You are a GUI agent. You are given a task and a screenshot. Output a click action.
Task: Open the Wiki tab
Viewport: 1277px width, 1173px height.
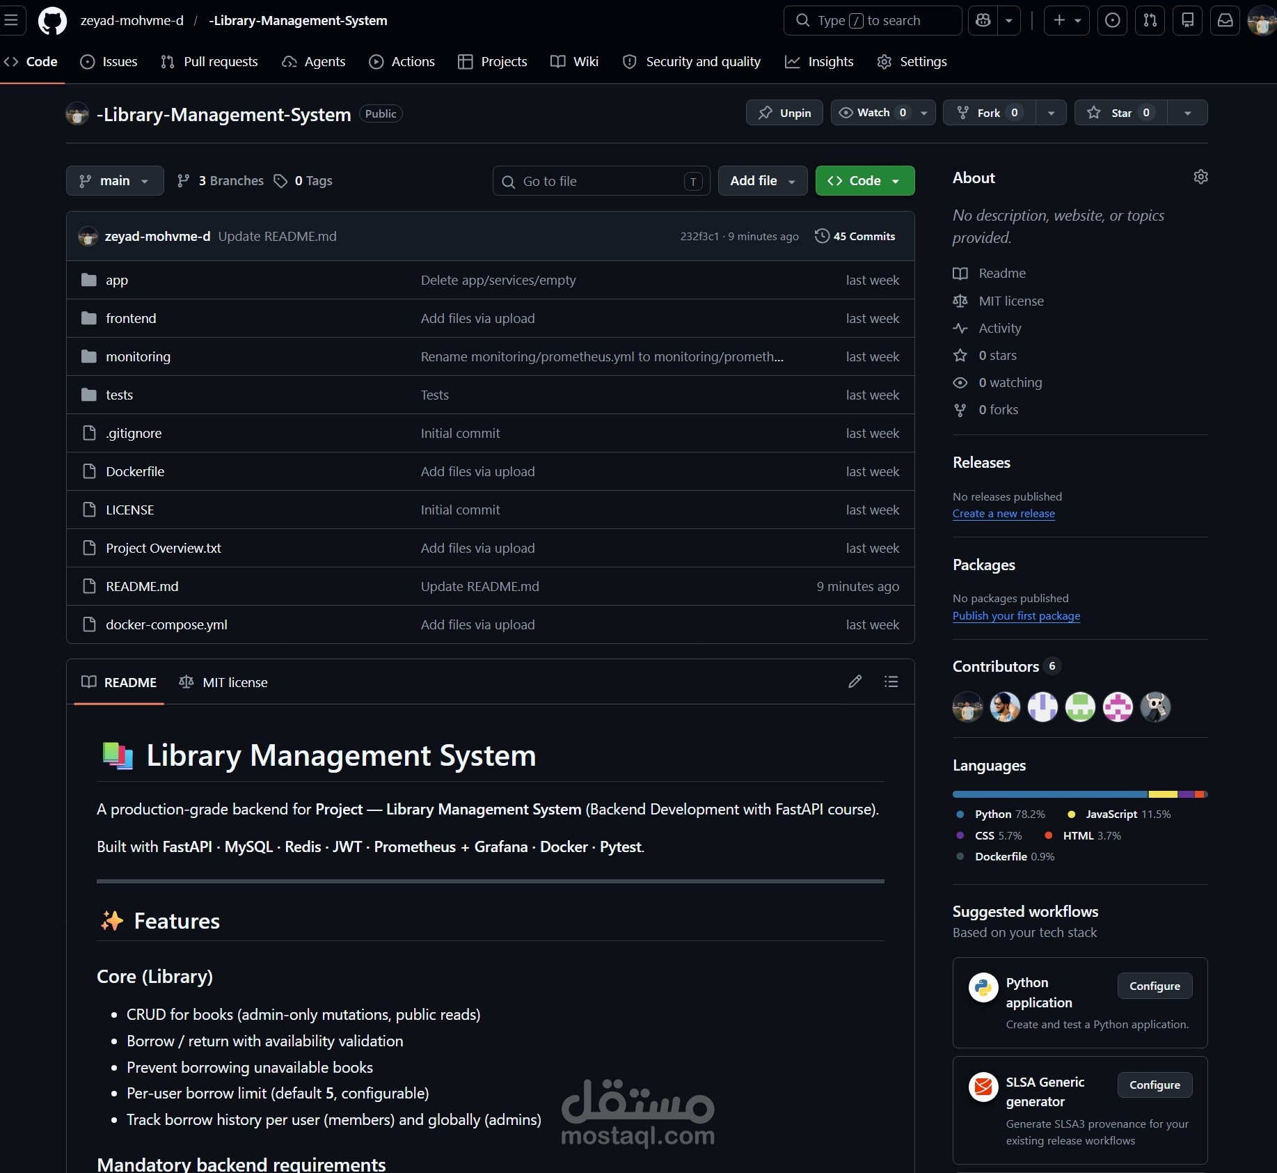575,61
